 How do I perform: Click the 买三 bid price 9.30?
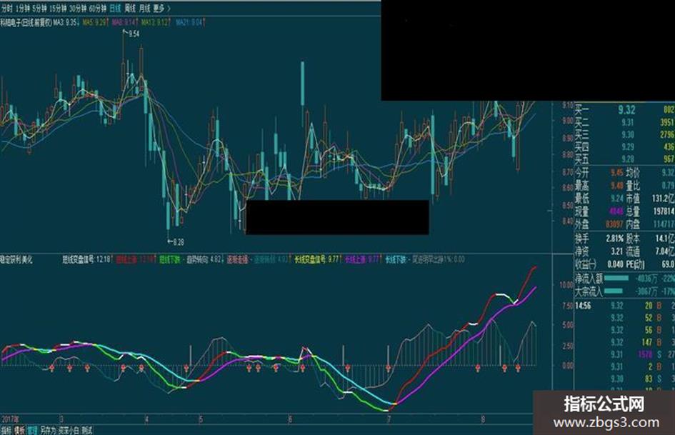[628, 135]
